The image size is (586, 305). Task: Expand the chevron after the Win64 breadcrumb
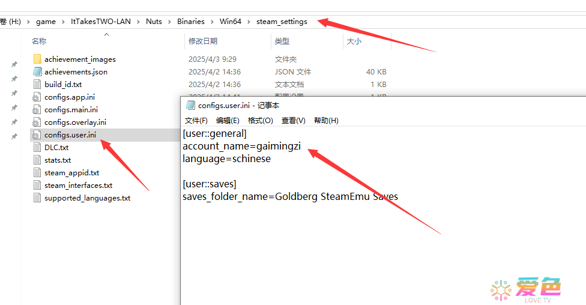click(249, 22)
